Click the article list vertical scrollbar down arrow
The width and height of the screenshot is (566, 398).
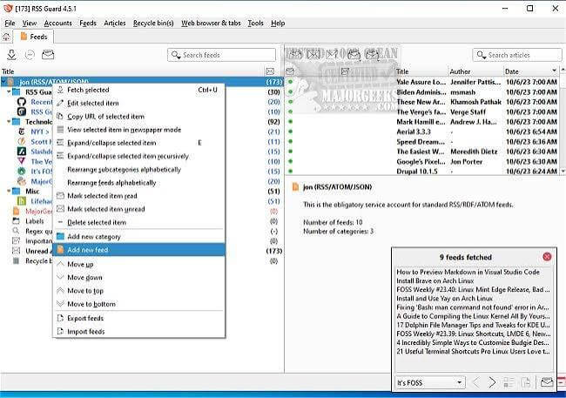coord(563,172)
